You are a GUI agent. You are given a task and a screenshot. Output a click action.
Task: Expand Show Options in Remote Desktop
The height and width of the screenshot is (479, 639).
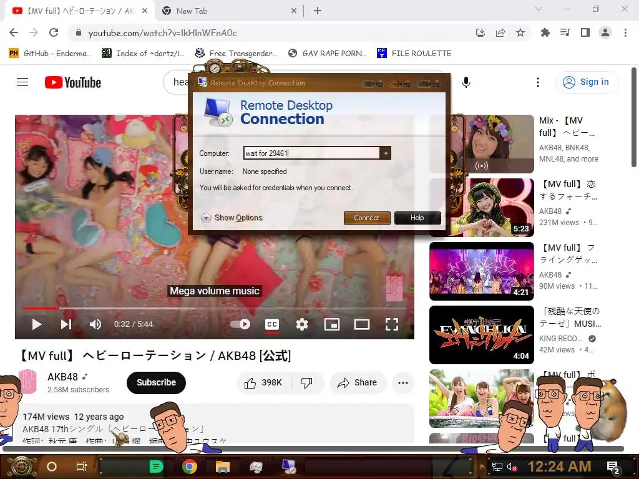(232, 218)
